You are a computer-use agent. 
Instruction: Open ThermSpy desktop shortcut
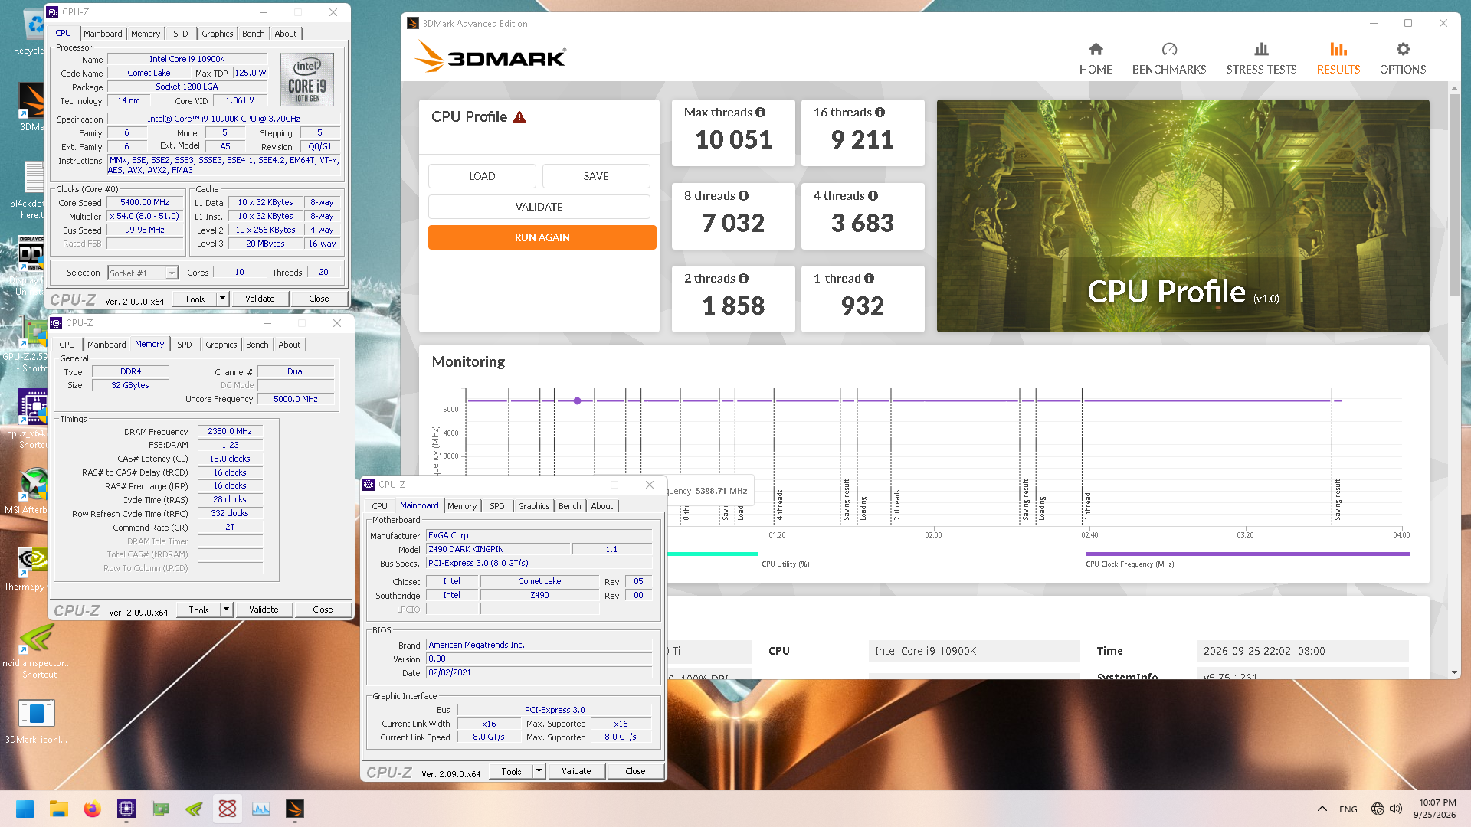(31, 570)
